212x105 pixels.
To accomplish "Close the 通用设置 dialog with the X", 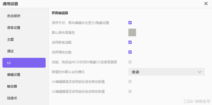I will tap(206, 4).
